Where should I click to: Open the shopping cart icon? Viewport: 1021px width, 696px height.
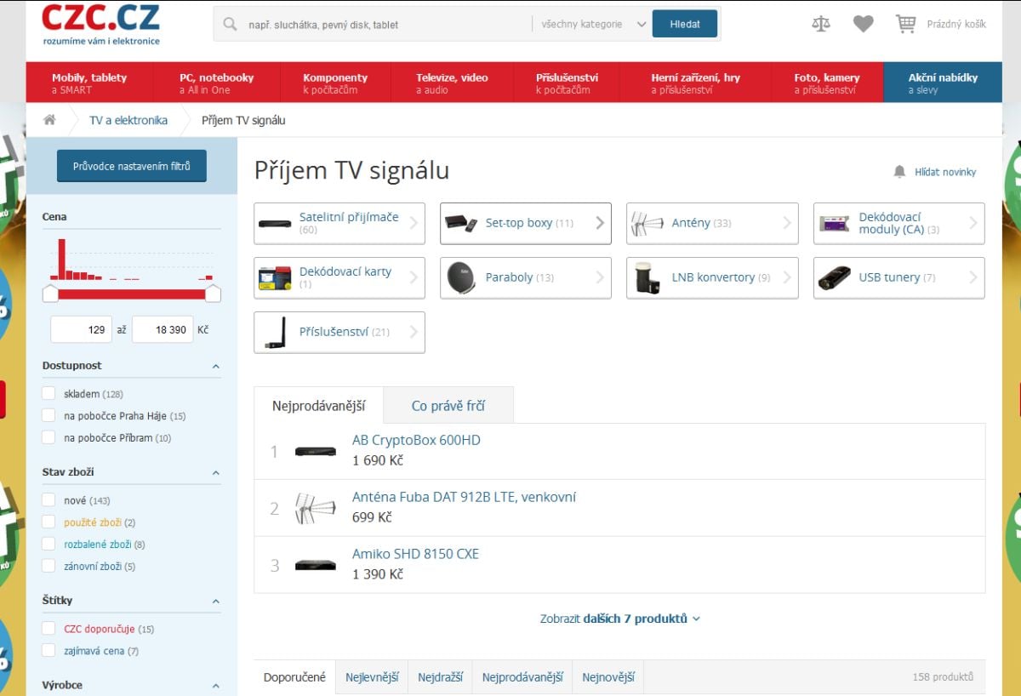905,24
